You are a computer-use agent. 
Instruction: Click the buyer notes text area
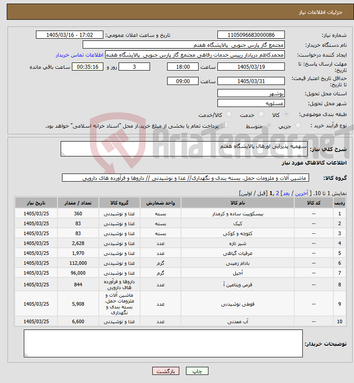pos(163,343)
